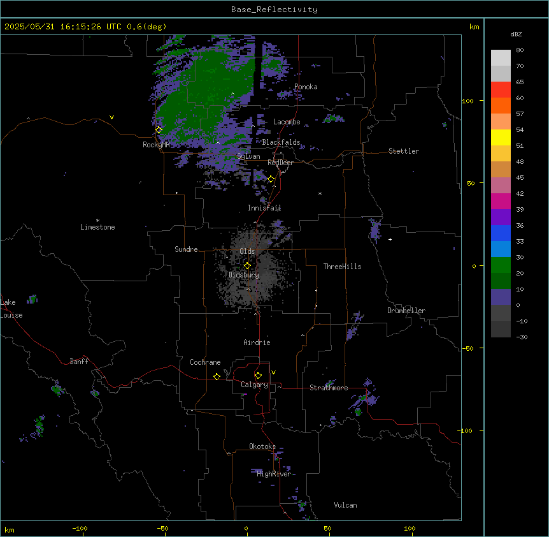Screen dimensions: 549x537
Task: Pick the orange 57-60 dBZ legend swatch
Action: coord(501,106)
